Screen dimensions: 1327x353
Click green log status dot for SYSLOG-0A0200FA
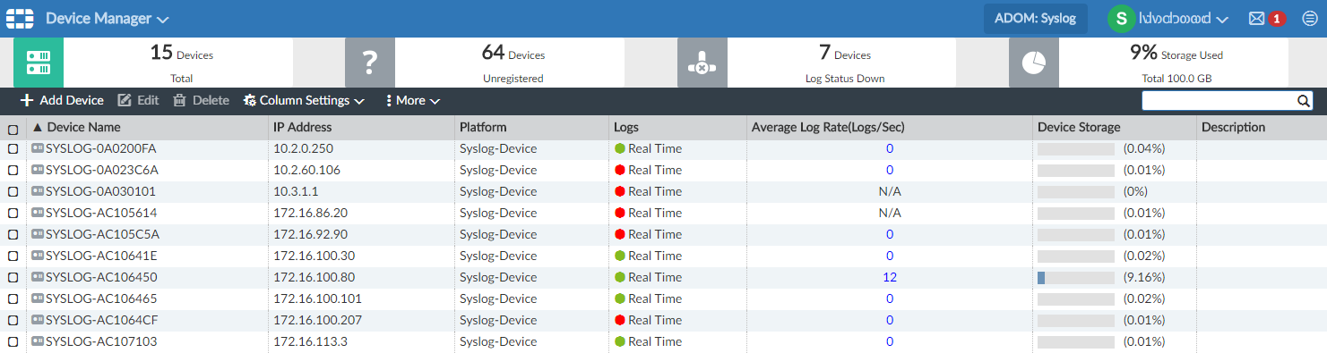tap(619, 148)
